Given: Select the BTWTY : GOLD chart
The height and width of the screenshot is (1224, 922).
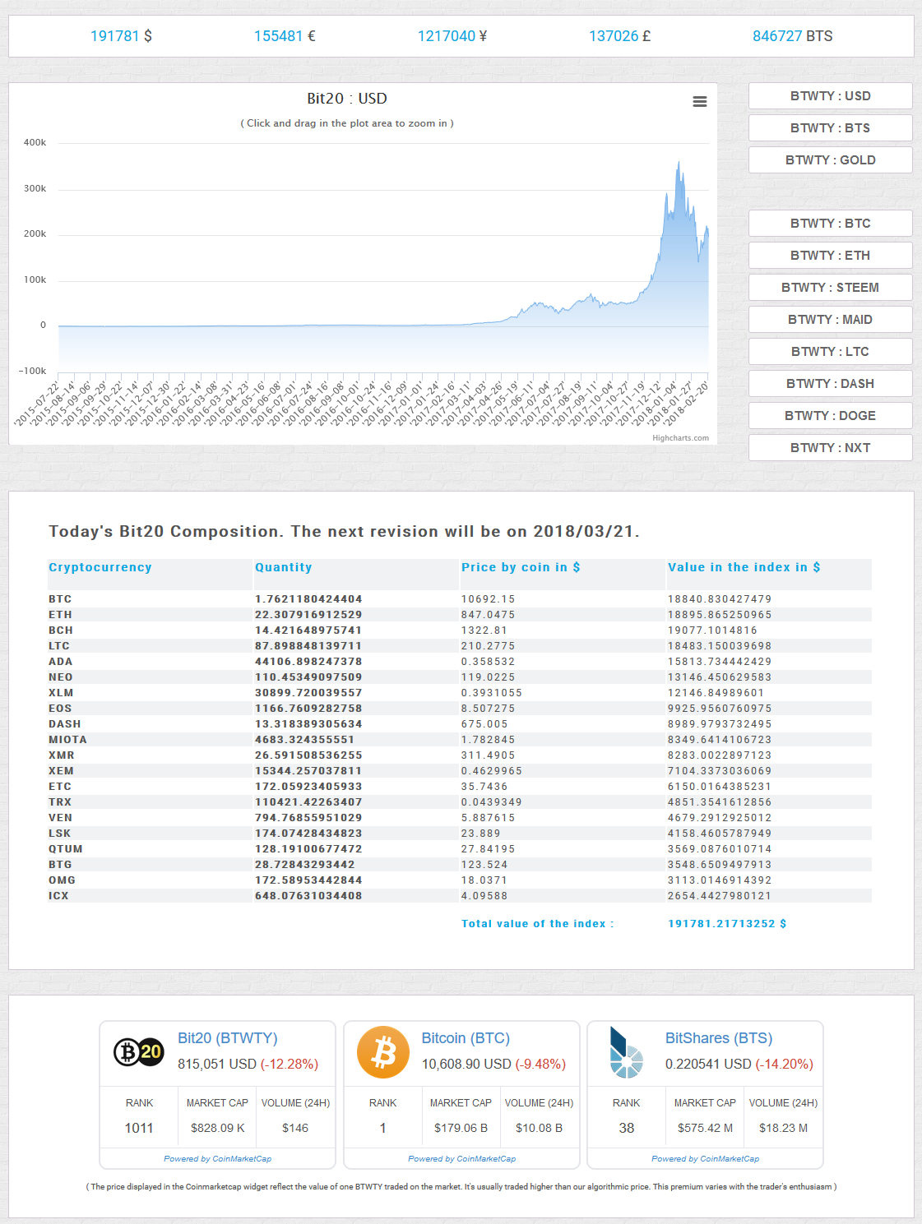Looking at the screenshot, I should [831, 160].
